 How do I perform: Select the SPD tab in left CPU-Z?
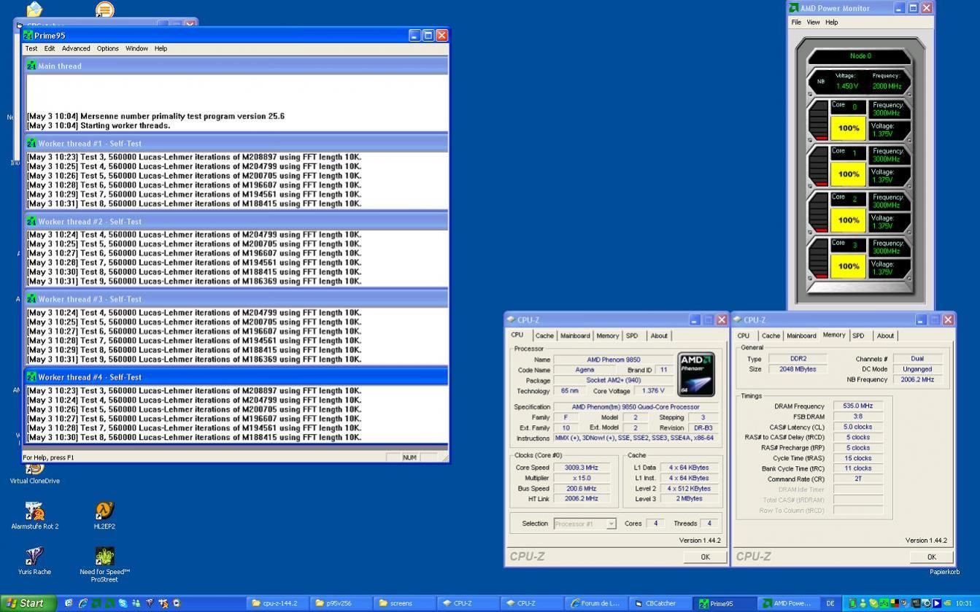(632, 336)
